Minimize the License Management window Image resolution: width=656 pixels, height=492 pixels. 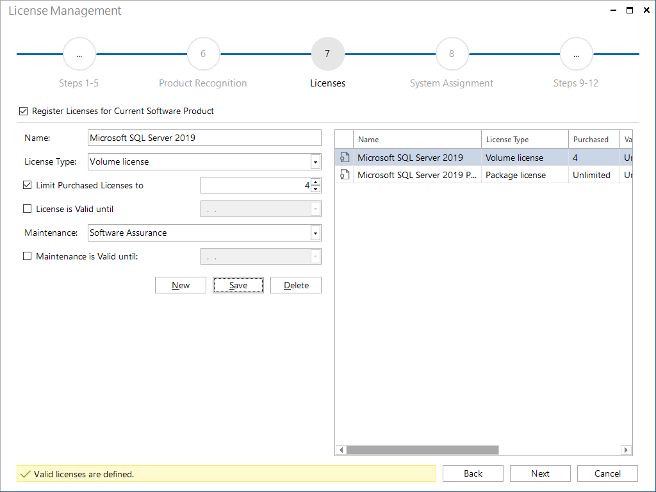click(613, 10)
